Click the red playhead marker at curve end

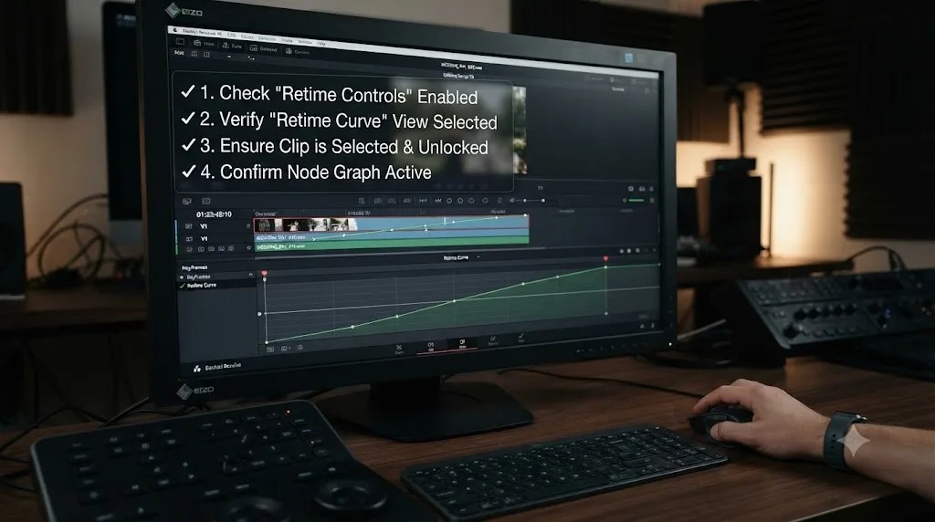point(606,259)
